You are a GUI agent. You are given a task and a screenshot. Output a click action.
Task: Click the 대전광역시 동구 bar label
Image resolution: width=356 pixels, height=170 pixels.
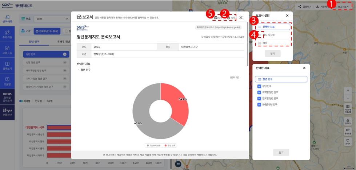37,141
